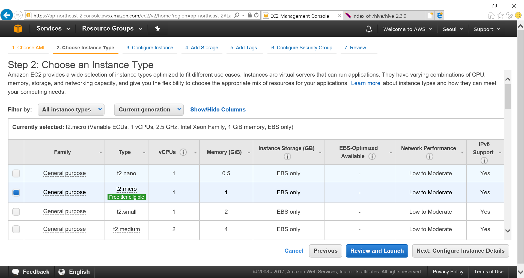Go to step 1 Choose AMI tab

tap(28, 48)
